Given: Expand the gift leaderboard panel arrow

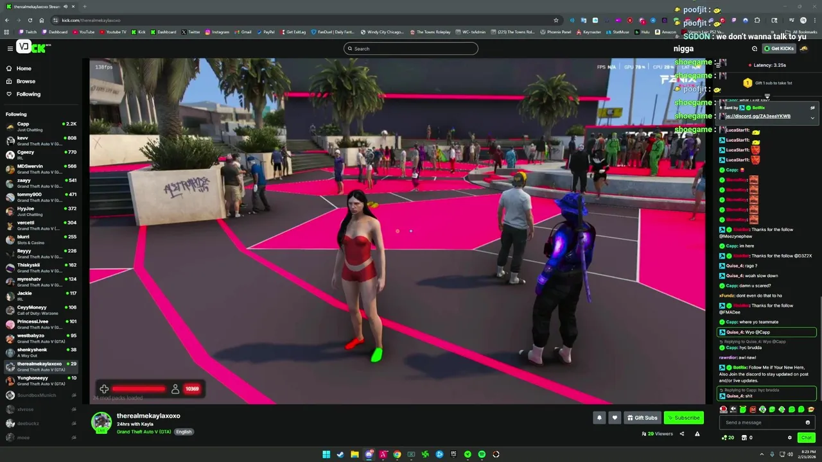Looking at the screenshot, I should pyautogui.click(x=767, y=96).
